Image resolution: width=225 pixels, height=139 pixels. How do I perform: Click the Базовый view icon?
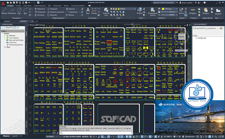pos(218,12)
